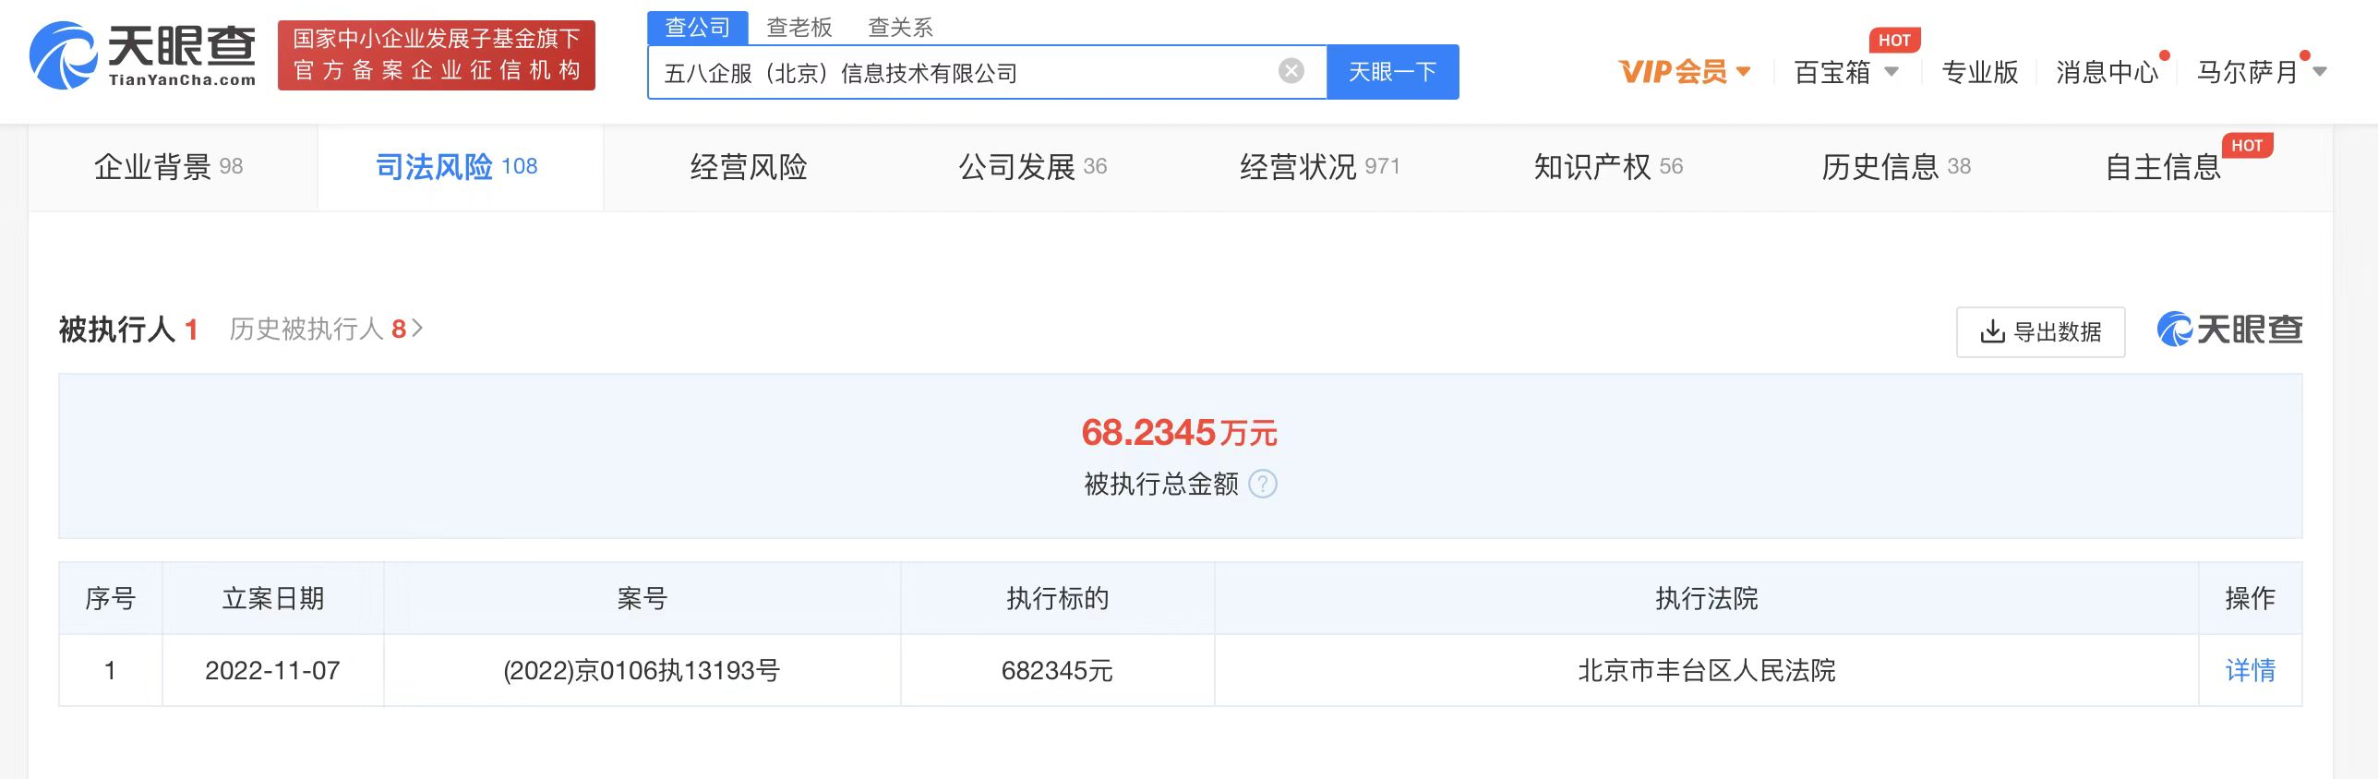
Task: Click the red official-agency banner badge
Action: coord(436,55)
